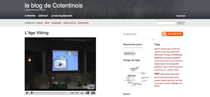The image size is (210, 97).
Task: Mute the video with the speaker icon
Action: click(x=82, y=93)
